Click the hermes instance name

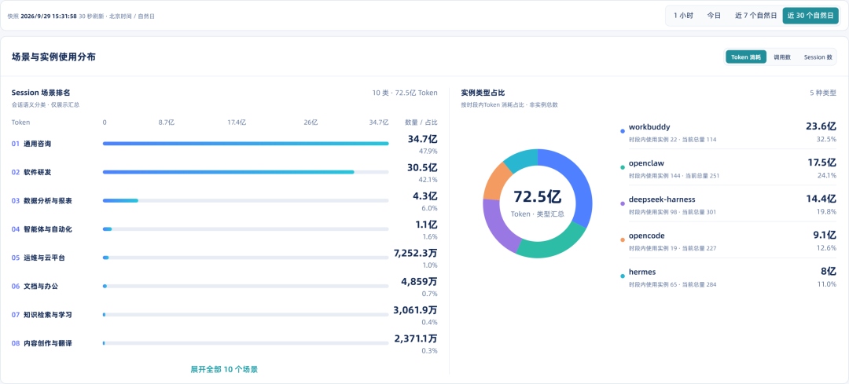point(642,272)
